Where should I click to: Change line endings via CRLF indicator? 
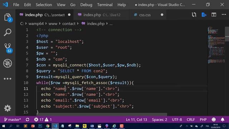click(x=191, y=120)
